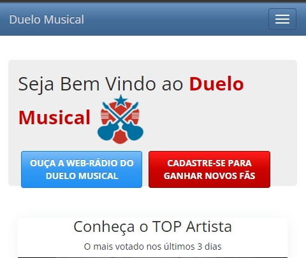Click the word "TOP" in artist heading
Screen dimensions: 306x258
(x=167, y=227)
